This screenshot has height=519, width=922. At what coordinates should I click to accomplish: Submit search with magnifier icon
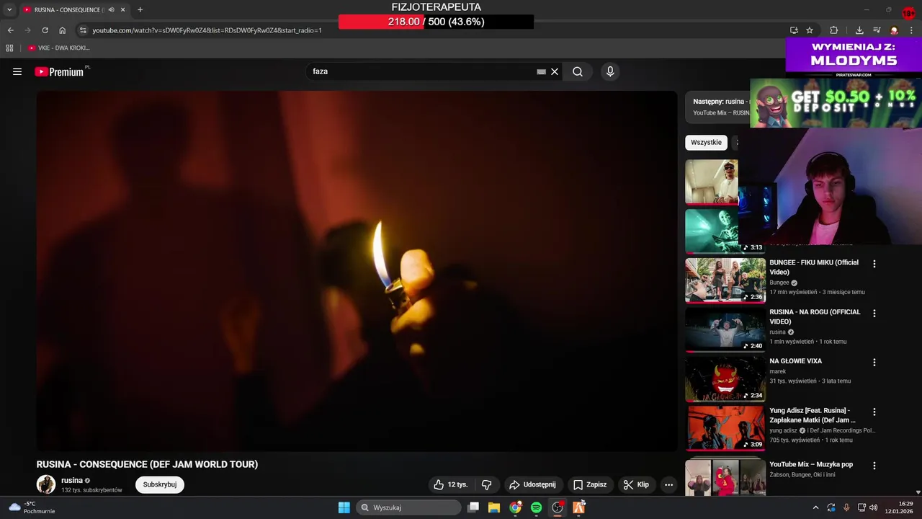578,71
